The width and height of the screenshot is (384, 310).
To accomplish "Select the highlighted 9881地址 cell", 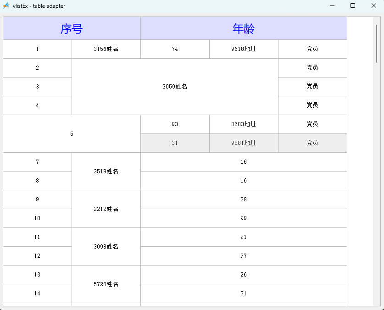I will pyautogui.click(x=244, y=143).
